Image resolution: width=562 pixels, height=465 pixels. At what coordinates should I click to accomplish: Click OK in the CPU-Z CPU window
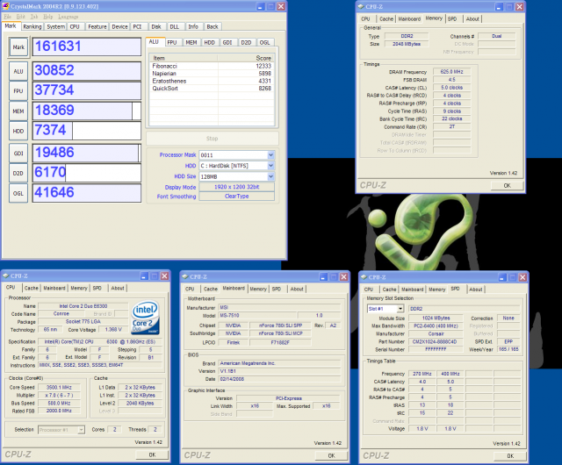152,454
